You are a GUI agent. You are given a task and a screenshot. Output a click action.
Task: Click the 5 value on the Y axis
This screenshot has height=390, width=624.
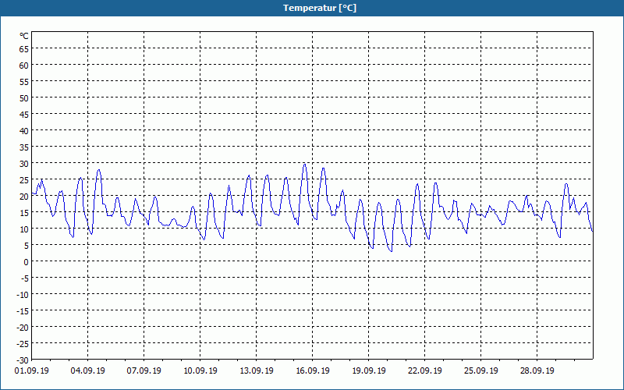click(27, 246)
